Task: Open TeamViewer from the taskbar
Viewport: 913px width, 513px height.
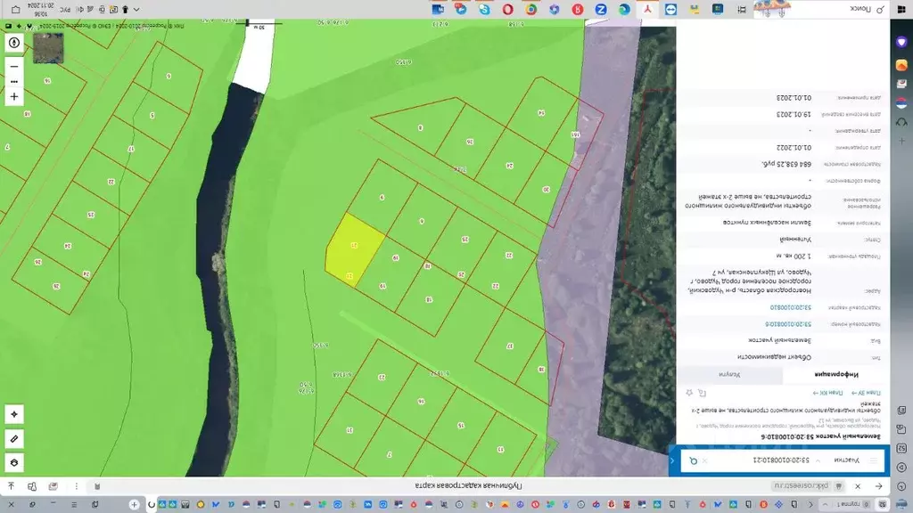Action: [x=670, y=9]
